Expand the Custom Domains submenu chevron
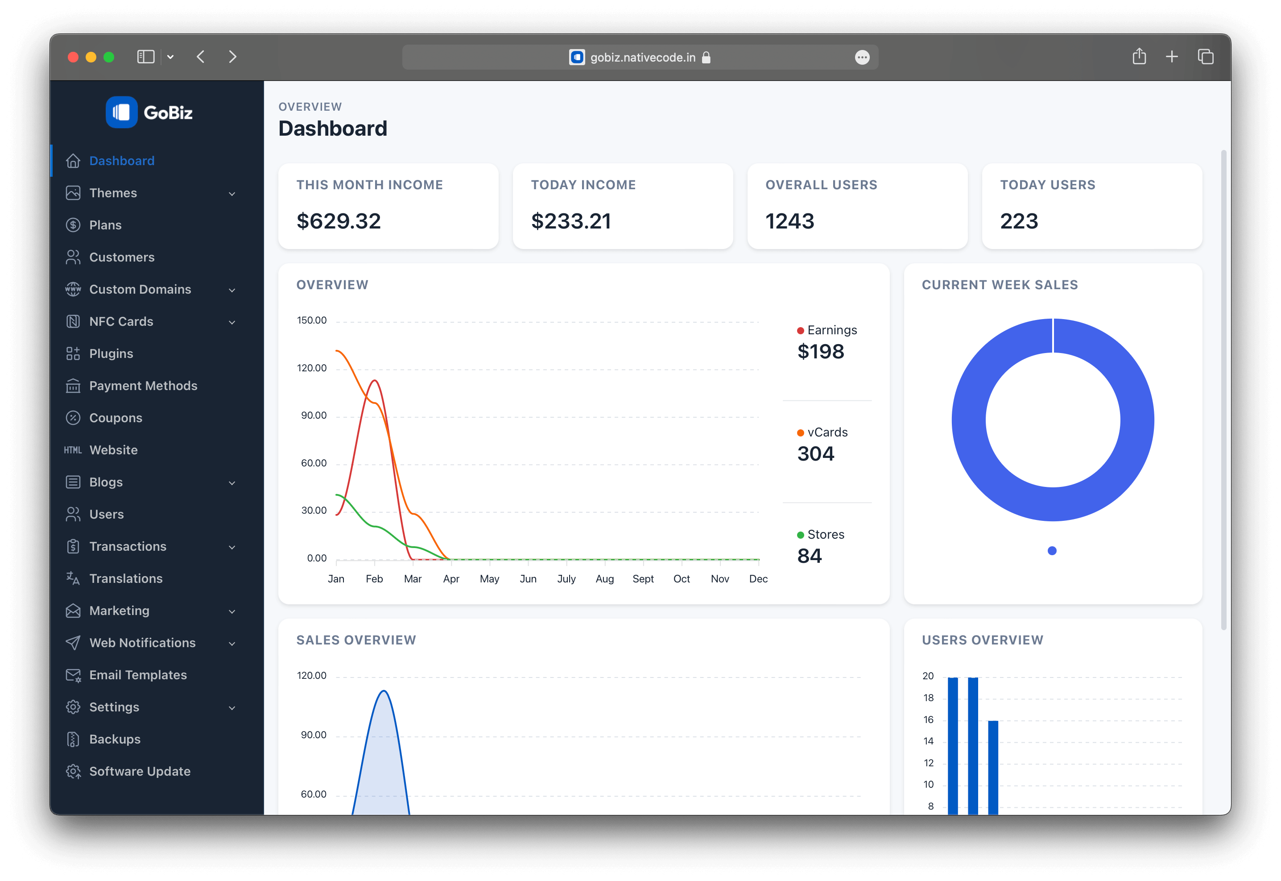This screenshot has height=881, width=1281. click(231, 290)
